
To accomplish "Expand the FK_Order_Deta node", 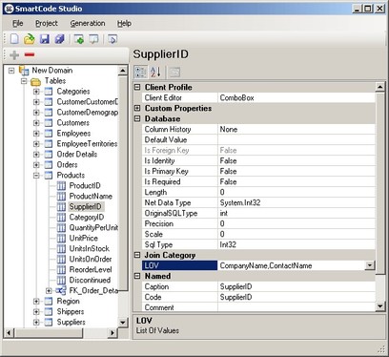I will [x=49, y=290].
